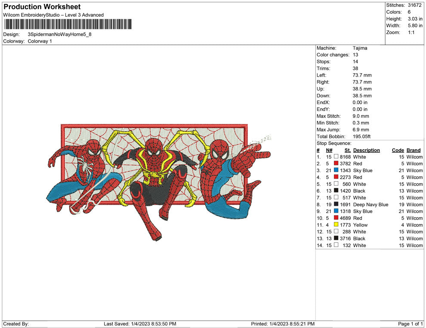Click the Spider-Man embroidery design preview
Image resolution: width=426 pixels, height=328 pixels.
(159, 182)
